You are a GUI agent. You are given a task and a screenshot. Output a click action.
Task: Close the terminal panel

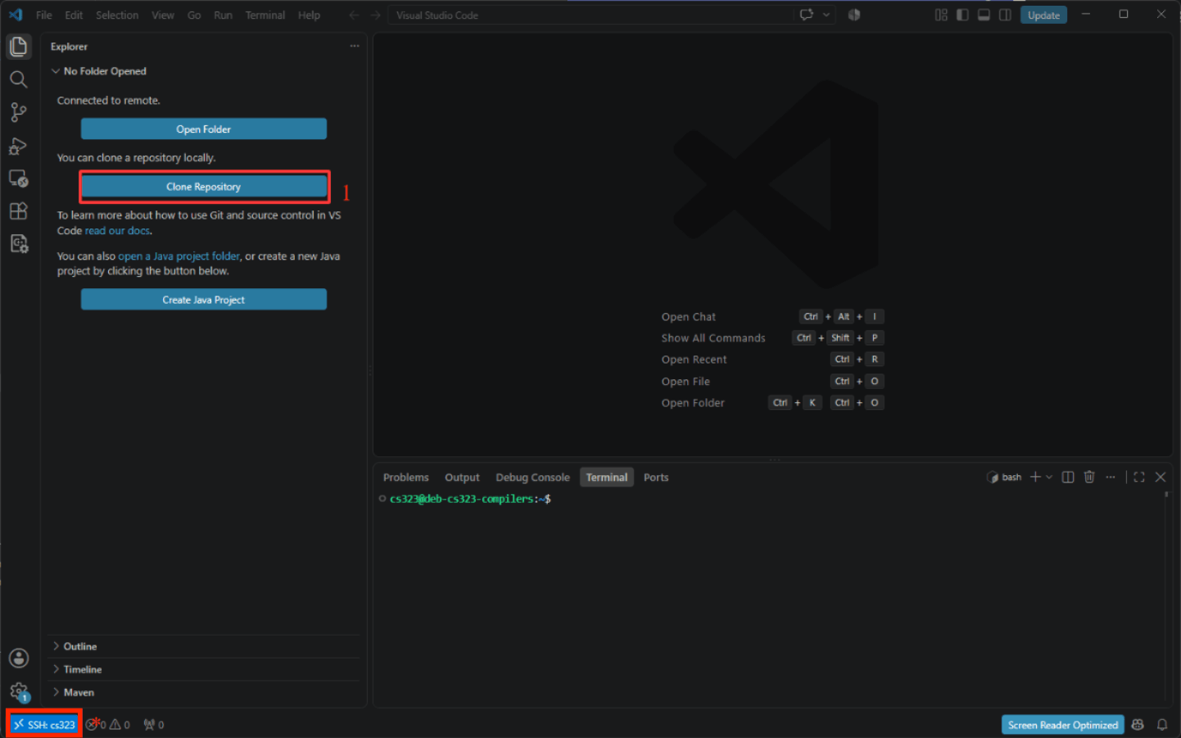point(1161,477)
